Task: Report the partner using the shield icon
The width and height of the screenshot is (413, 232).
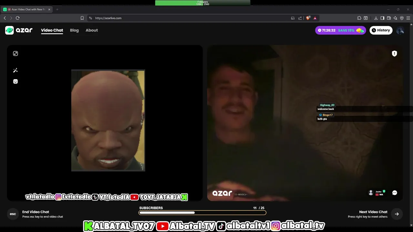Action: click(x=394, y=53)
